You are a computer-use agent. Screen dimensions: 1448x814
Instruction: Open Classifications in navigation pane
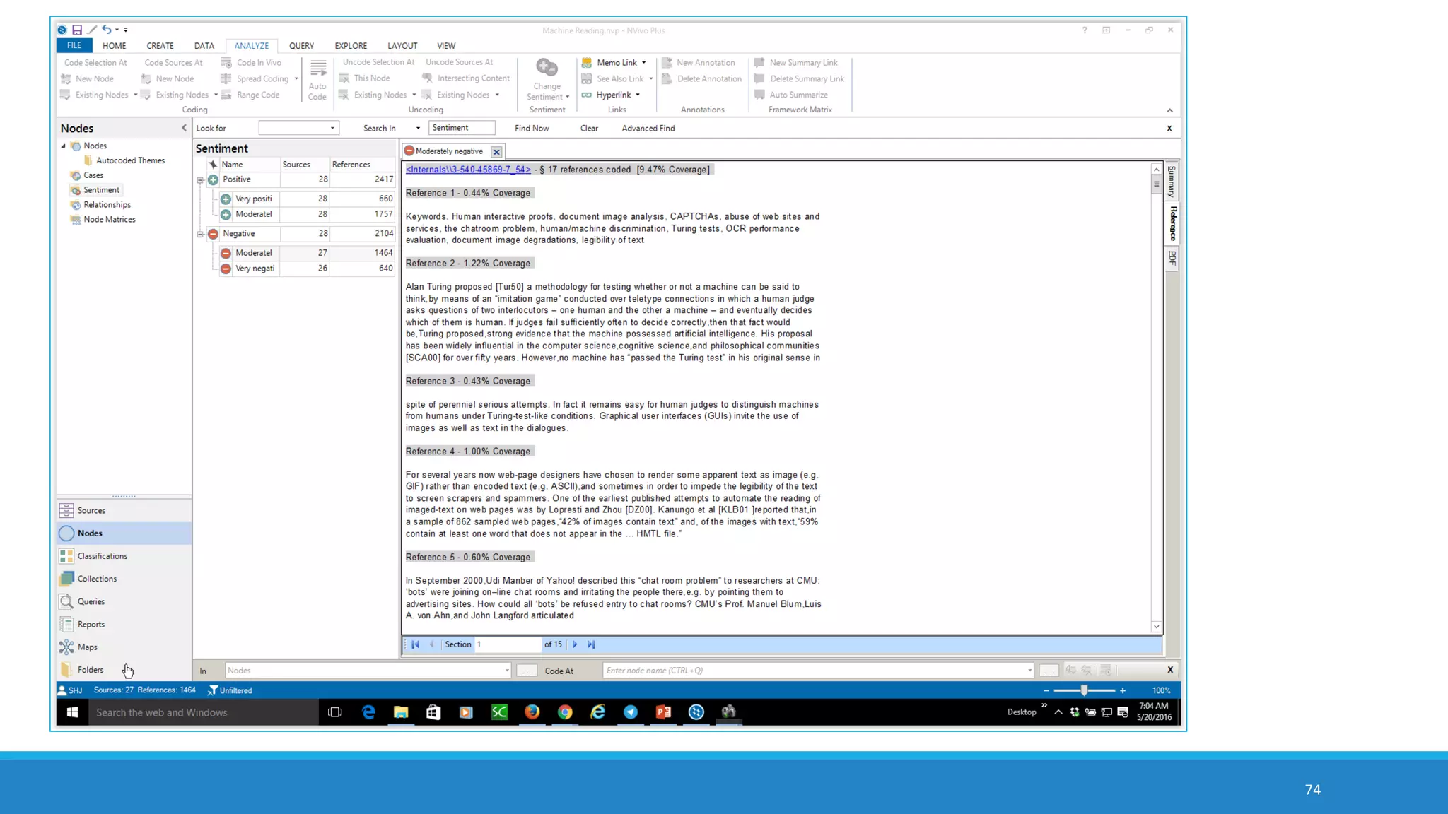[102, 556]
